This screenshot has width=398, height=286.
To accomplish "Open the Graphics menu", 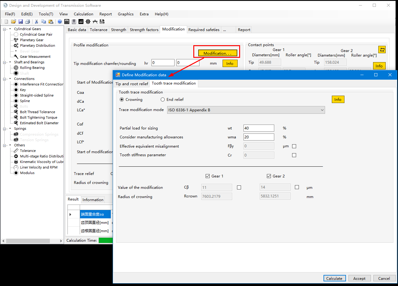I will [x=126, y=14].
